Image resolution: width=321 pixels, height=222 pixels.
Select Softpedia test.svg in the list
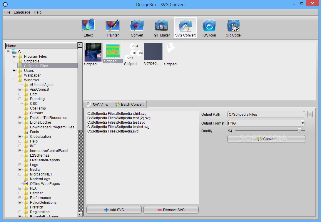tap(116, 122)
